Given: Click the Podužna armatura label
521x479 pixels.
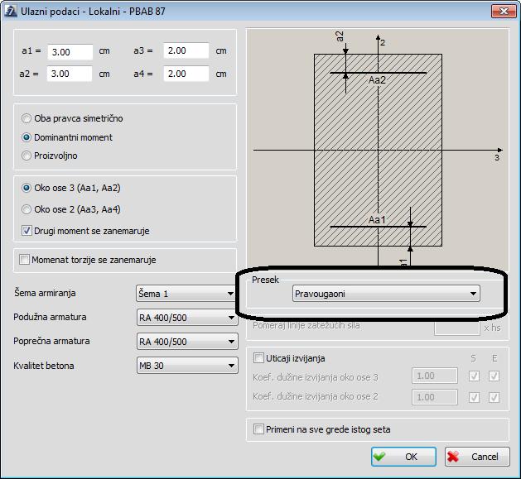Looking at the screenshot, I should click(50, 317).
